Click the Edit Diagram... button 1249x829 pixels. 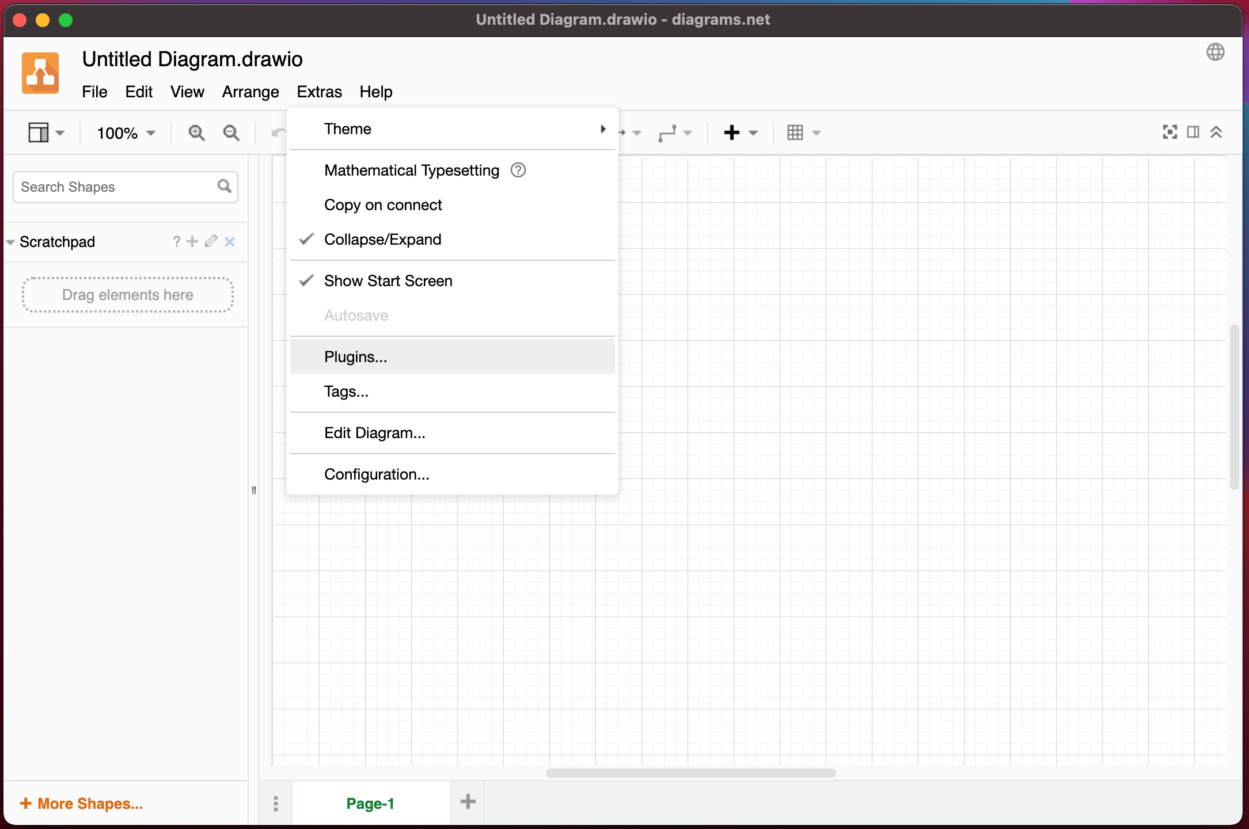[x=375, y=432]
